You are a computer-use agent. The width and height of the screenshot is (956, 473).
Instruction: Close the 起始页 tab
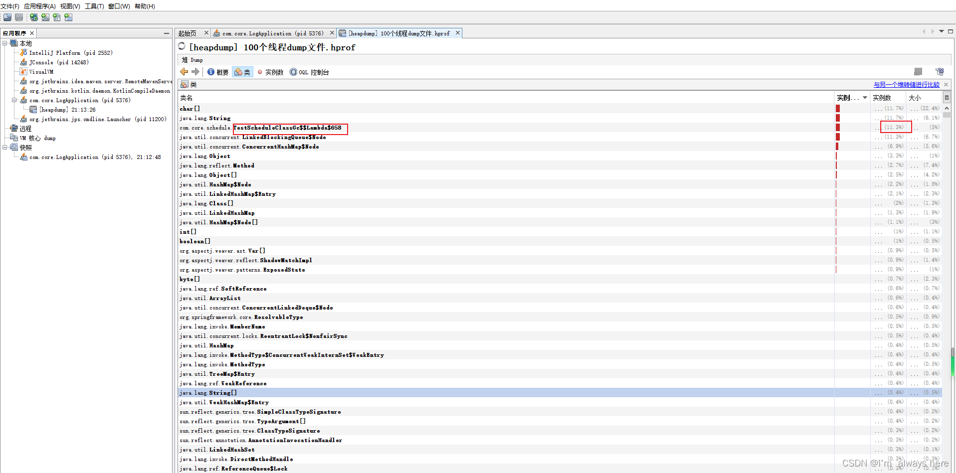click(206, 33)
